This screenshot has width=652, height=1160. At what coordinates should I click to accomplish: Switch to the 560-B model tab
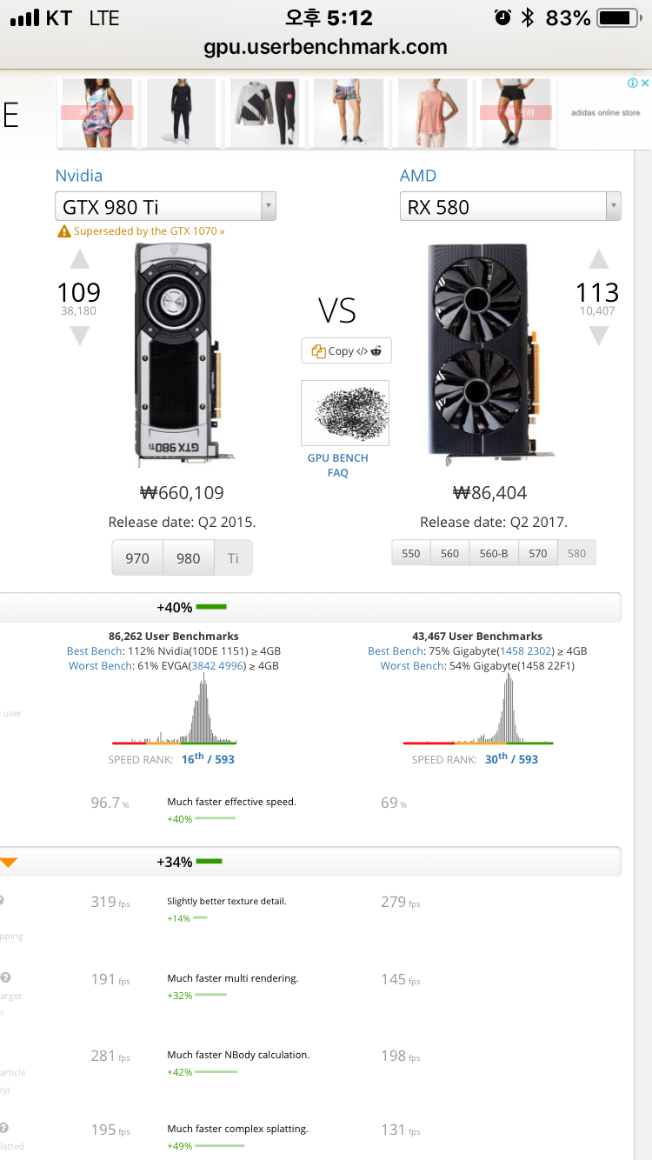pyautogui.click(x=494, y=553)
